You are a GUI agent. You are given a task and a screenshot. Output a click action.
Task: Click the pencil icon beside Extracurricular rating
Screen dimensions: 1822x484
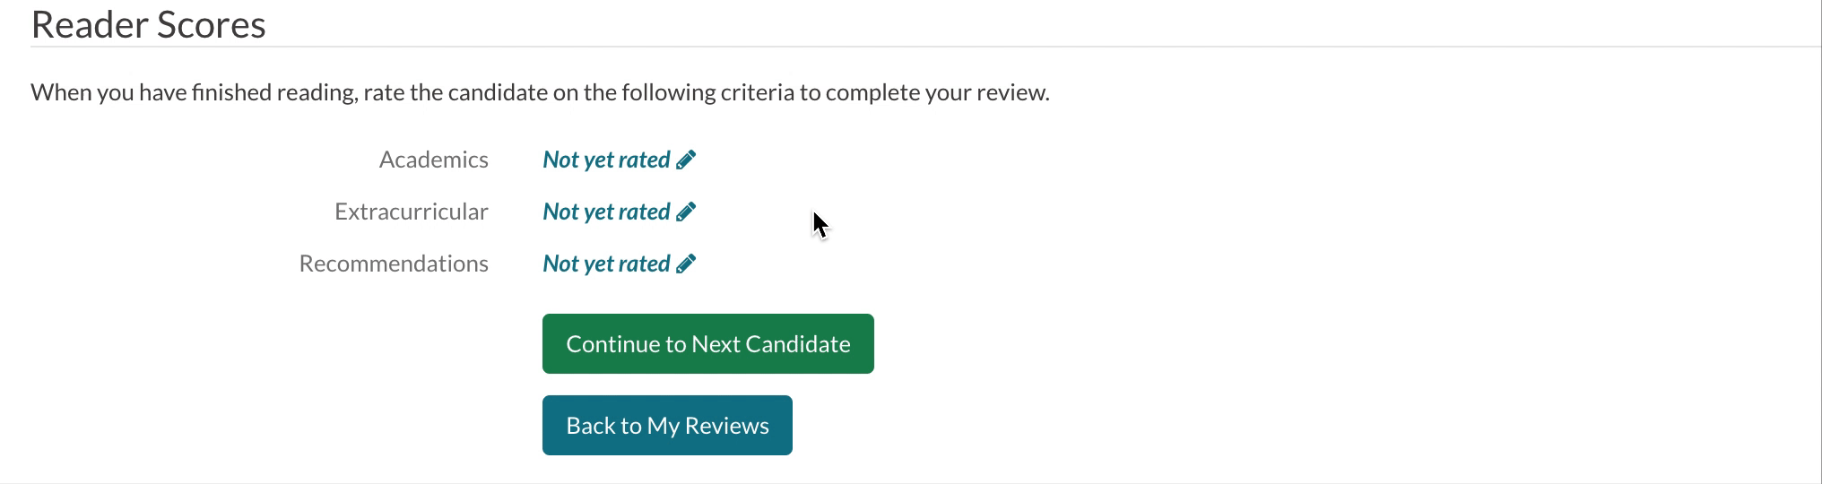coord(686,212)
